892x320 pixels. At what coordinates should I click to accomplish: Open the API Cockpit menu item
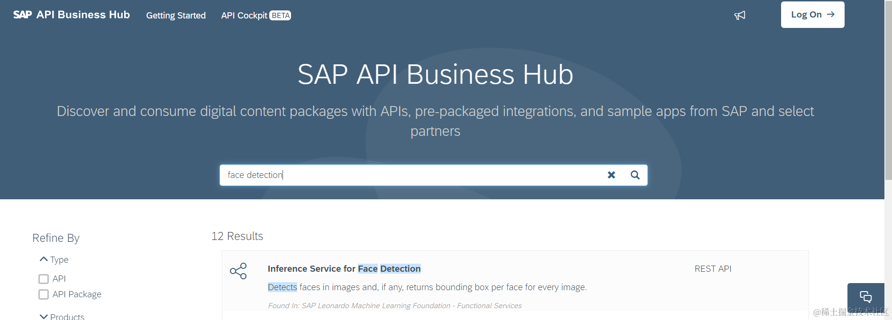244,16
